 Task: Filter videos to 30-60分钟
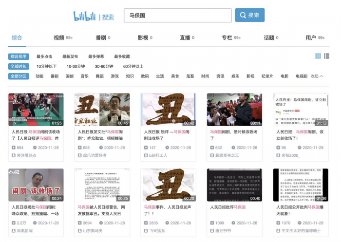pyautogui.click(x=104, y=66)
